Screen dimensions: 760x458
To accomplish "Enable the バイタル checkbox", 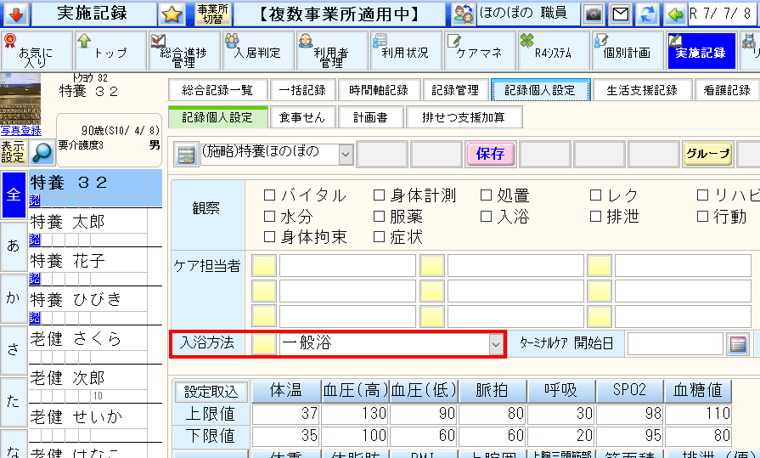I will [270, 195].
